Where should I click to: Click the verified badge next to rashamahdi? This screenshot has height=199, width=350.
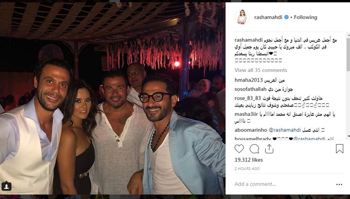point(286,17)
